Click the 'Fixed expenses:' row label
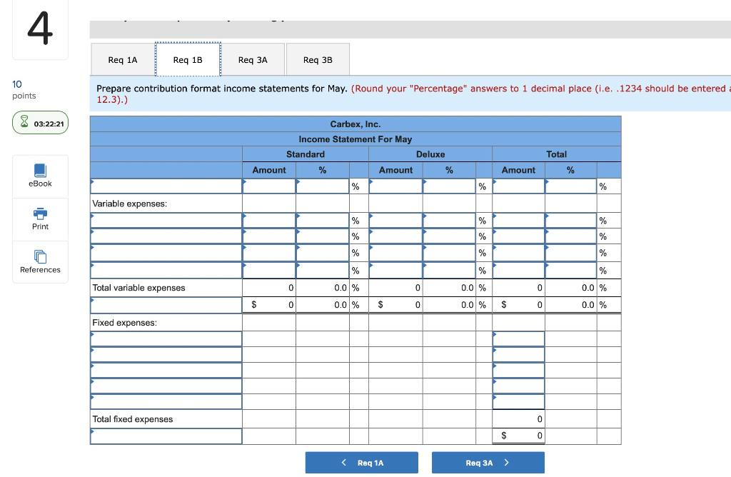Image resolution: width=731 pixels, height=477 pixels. (124, 323)
